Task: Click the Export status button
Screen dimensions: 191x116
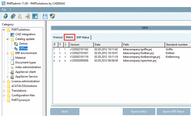Action: tap(139, 111)
